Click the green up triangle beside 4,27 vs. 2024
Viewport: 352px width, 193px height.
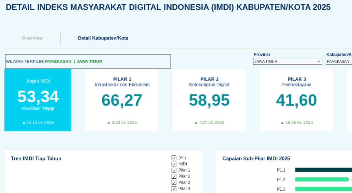tap(196, 123)
